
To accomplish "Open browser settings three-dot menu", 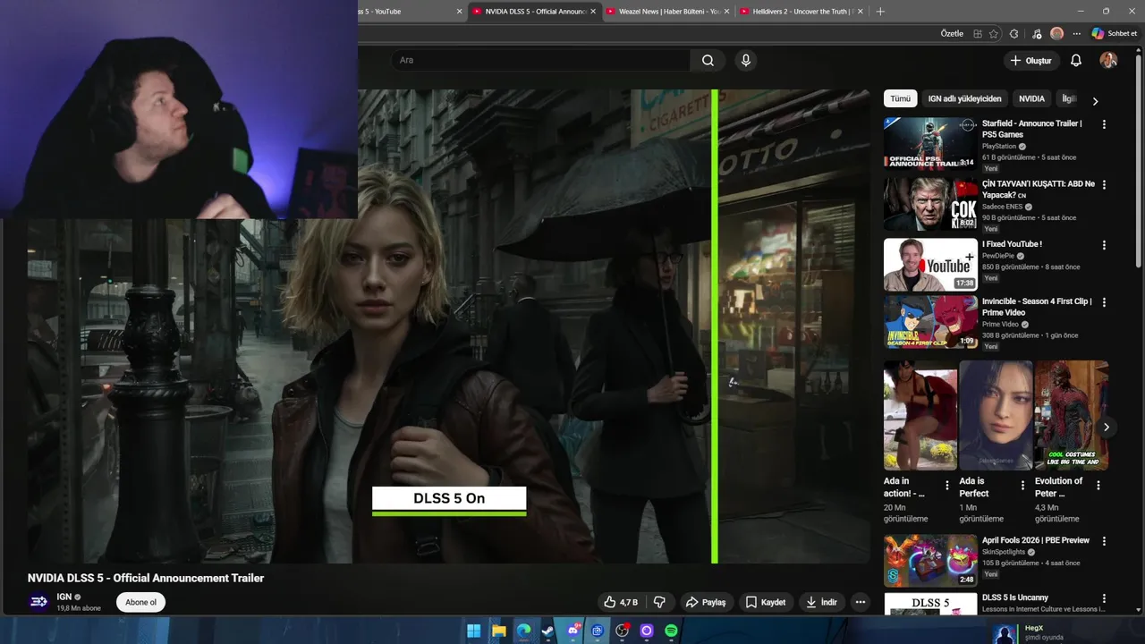I will (1076, 34).
